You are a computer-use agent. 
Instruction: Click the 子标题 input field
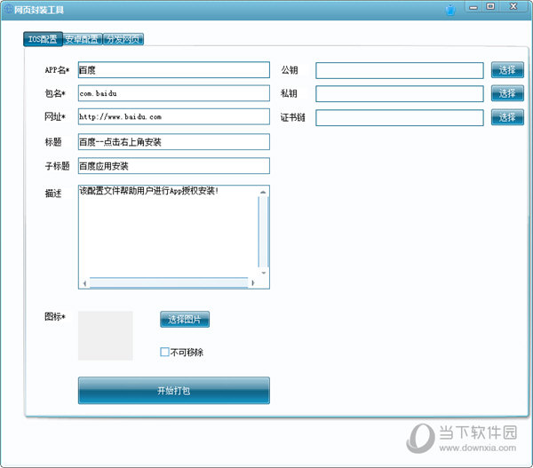click(174, 165)
